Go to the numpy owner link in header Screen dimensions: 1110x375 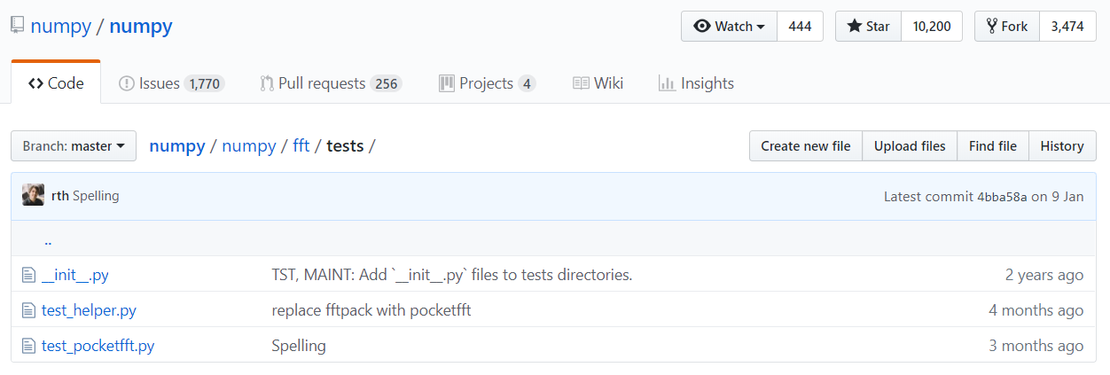[60, 26]
